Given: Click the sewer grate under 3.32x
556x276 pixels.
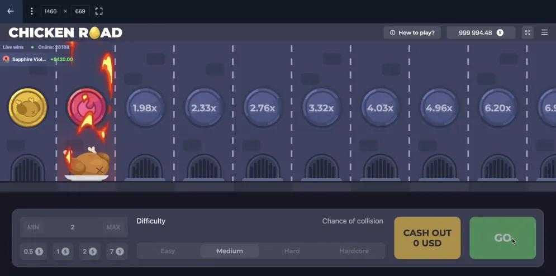Looking at the screenshot, I should [x=322, y=168].
